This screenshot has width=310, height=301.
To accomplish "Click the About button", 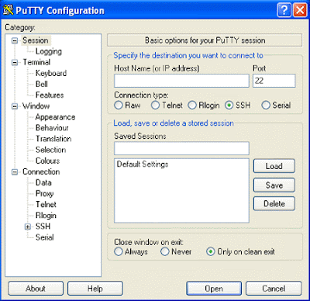I will [36, 289].
